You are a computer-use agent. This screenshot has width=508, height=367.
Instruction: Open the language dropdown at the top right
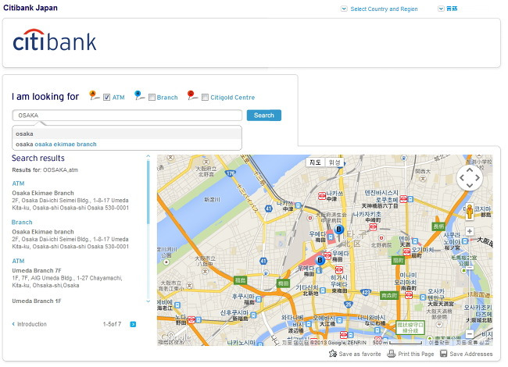(x=448, y=9)
